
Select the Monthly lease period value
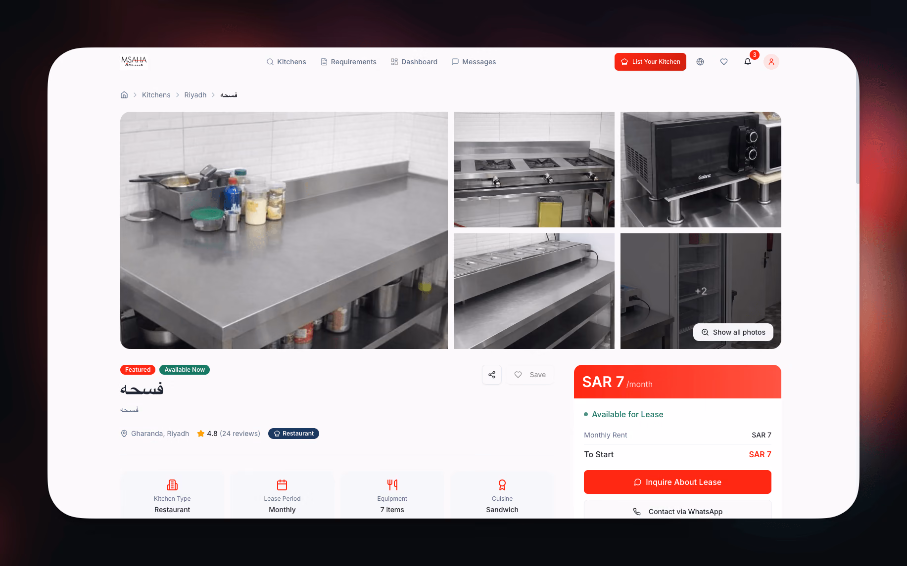pos(282,510)
